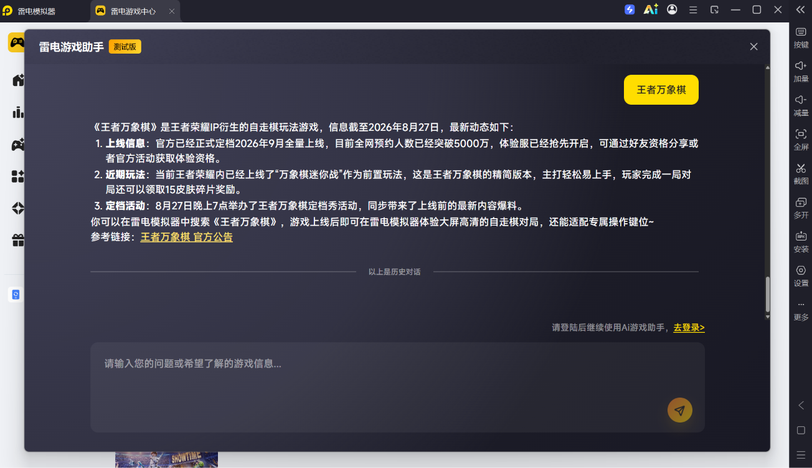Viewport: 812px width, 468px height.
Task: Collapse the right sidebar with double chevron
Action: [801, 9]
